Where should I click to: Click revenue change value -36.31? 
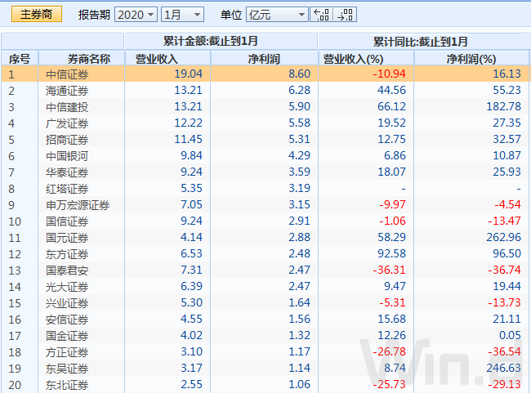point(389,270)
